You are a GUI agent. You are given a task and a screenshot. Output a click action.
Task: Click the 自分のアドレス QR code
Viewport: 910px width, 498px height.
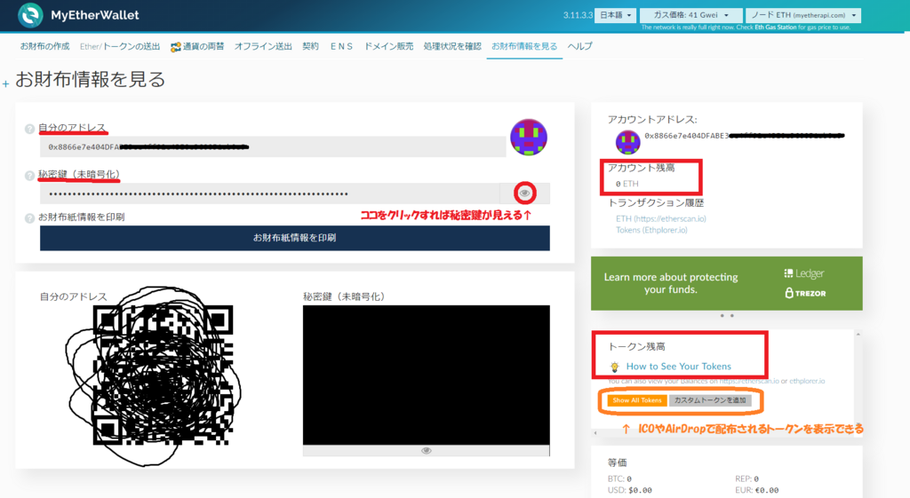(x=164, y=375)
